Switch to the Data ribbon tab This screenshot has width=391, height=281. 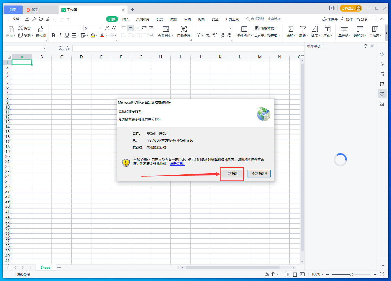[x=174, y=19]
